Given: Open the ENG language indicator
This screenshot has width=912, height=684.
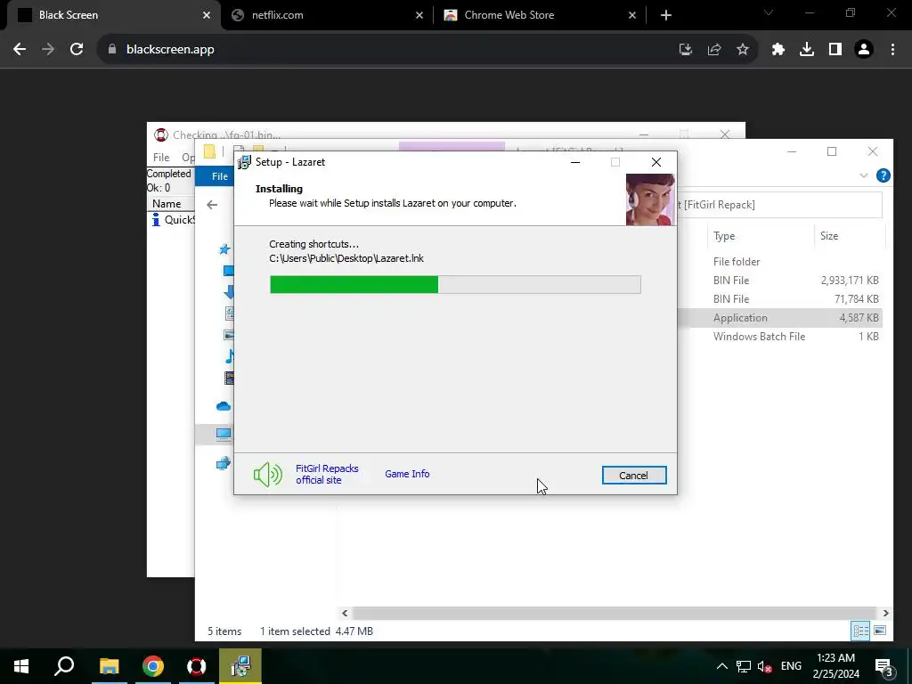Looking at the screenshot, I should pyautogui.click(x=791, y=666).
